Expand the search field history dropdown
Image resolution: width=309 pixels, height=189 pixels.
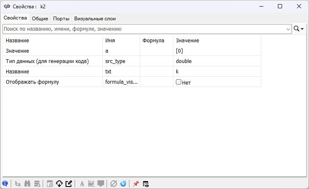pyautogui.click(x=289, y=29)
